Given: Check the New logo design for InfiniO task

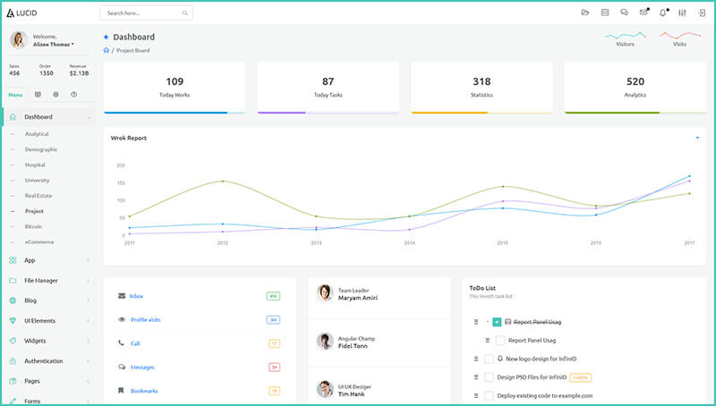Looking at the screenshot, I should 490,359.
